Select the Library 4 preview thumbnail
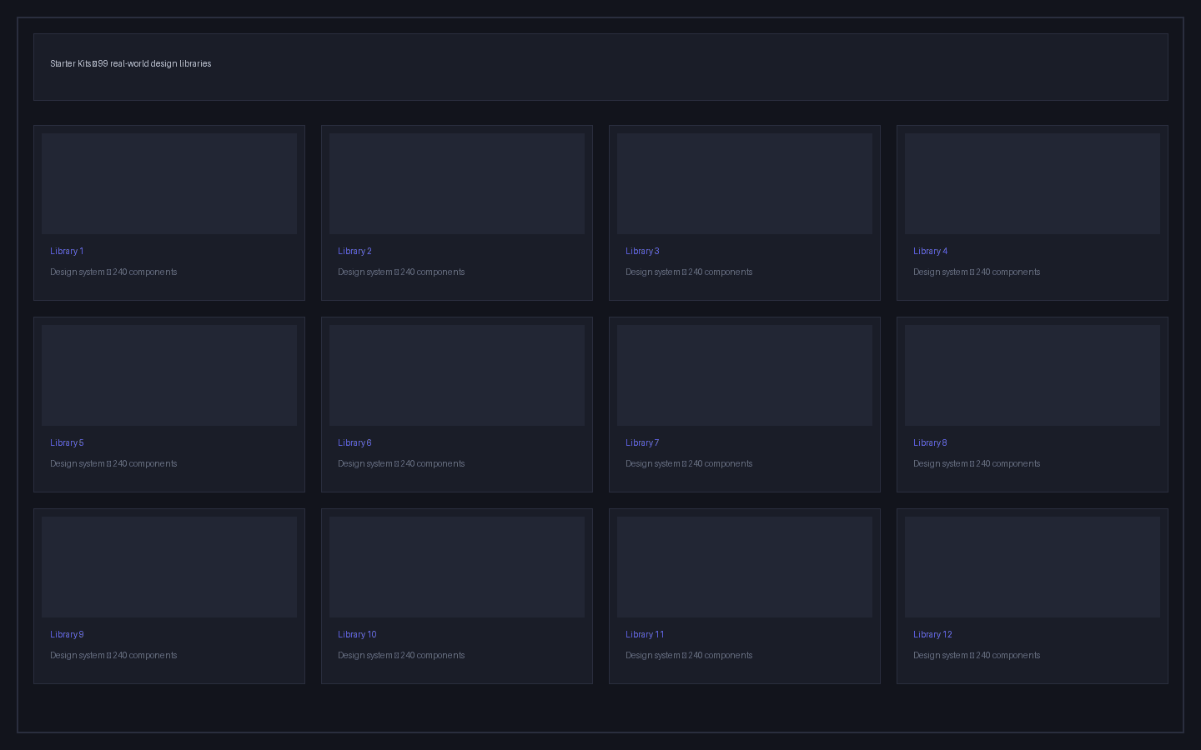 coord(1033,183)
